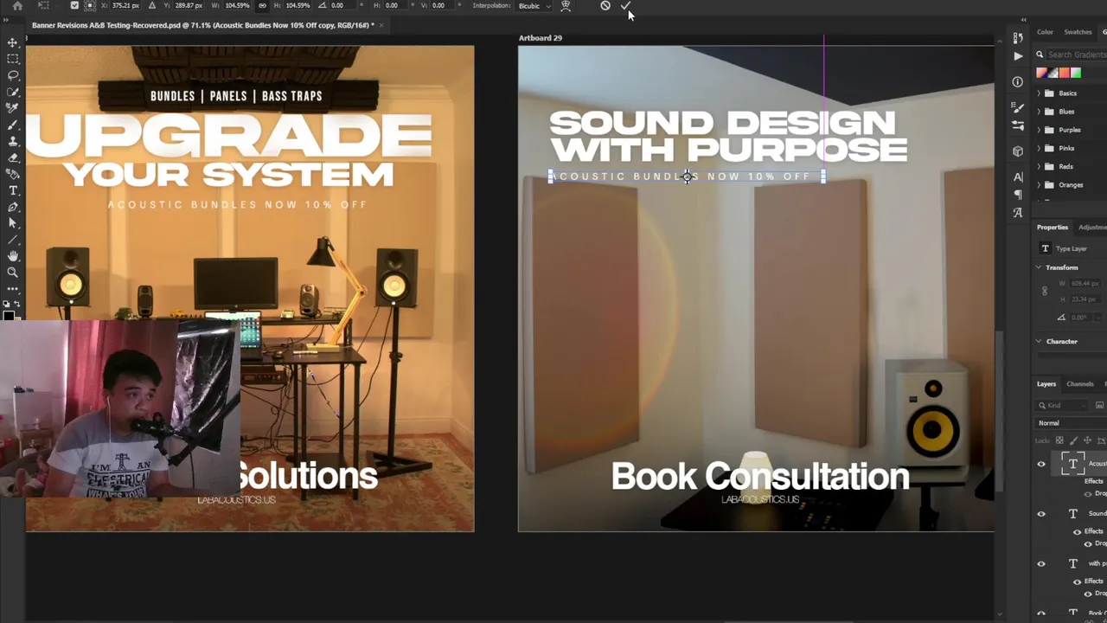Open the Info panel icon

pos(1018,82)
